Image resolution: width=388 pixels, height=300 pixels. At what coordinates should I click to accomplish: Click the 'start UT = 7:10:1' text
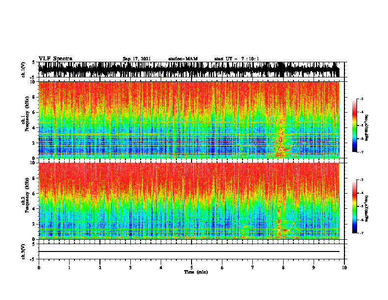coord(237,59)
